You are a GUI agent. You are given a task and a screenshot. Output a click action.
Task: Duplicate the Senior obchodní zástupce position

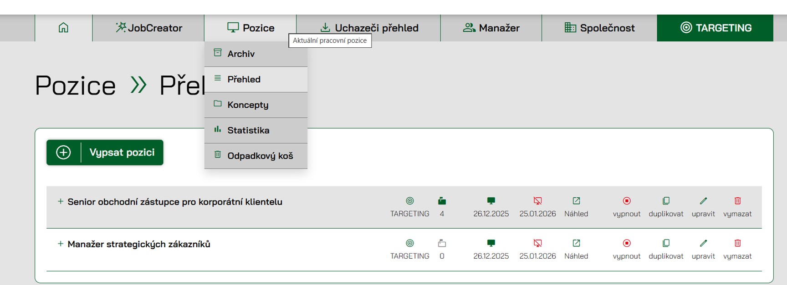(666, 201)
